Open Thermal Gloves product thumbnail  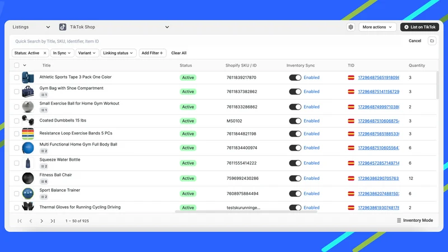(x=27, y=206)
